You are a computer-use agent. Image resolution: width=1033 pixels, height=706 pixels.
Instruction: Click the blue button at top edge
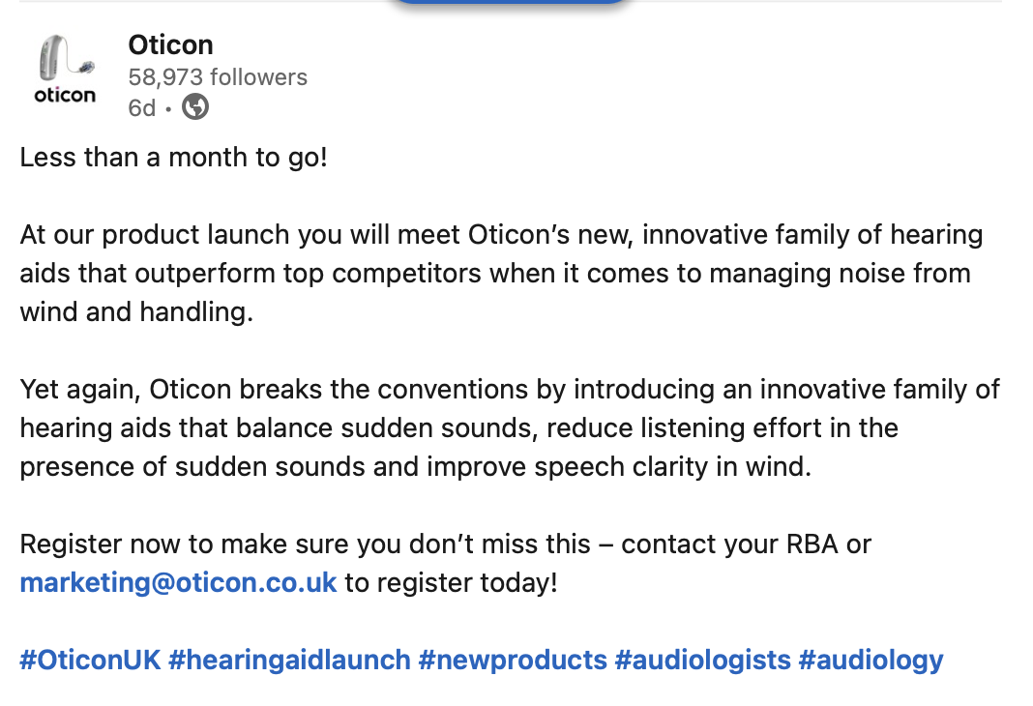pyautogui.click(x=512, y=2)
